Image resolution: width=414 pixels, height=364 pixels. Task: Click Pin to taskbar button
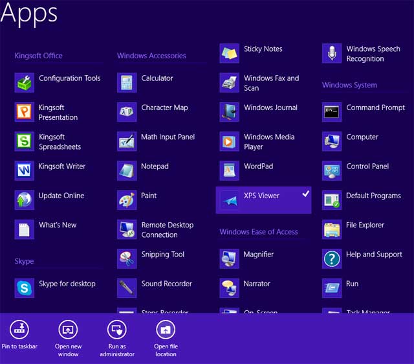pos(19,335)
